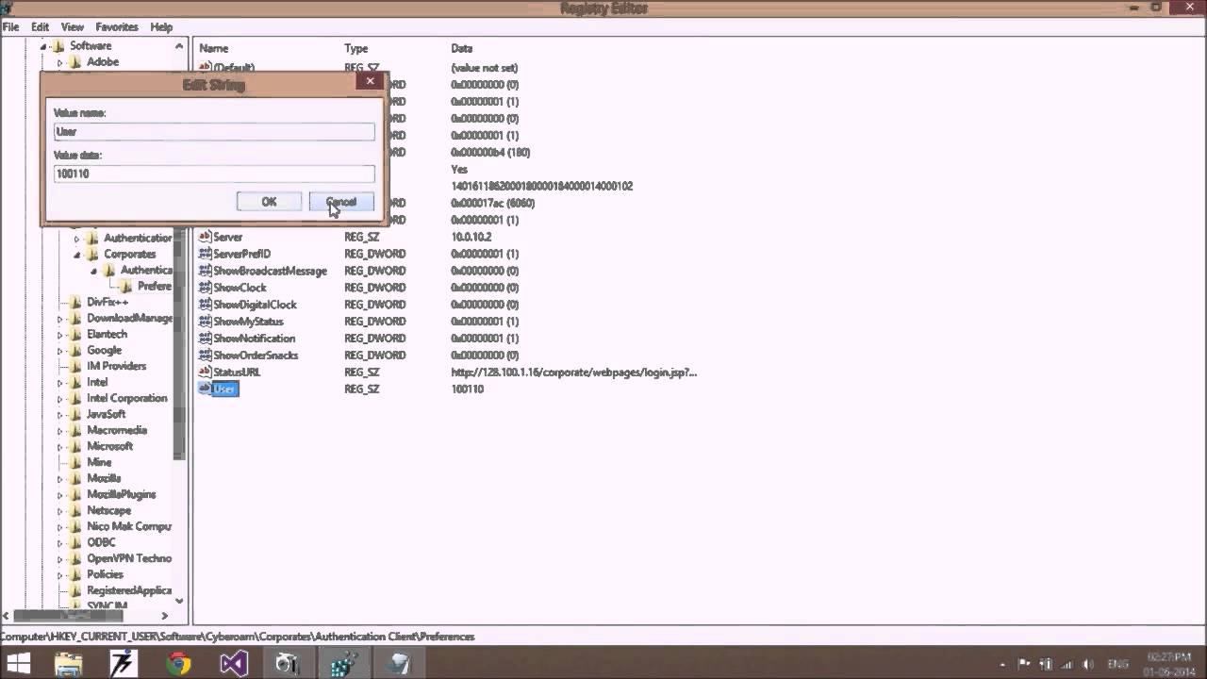Select the ODBC key

tap(101, 542)
